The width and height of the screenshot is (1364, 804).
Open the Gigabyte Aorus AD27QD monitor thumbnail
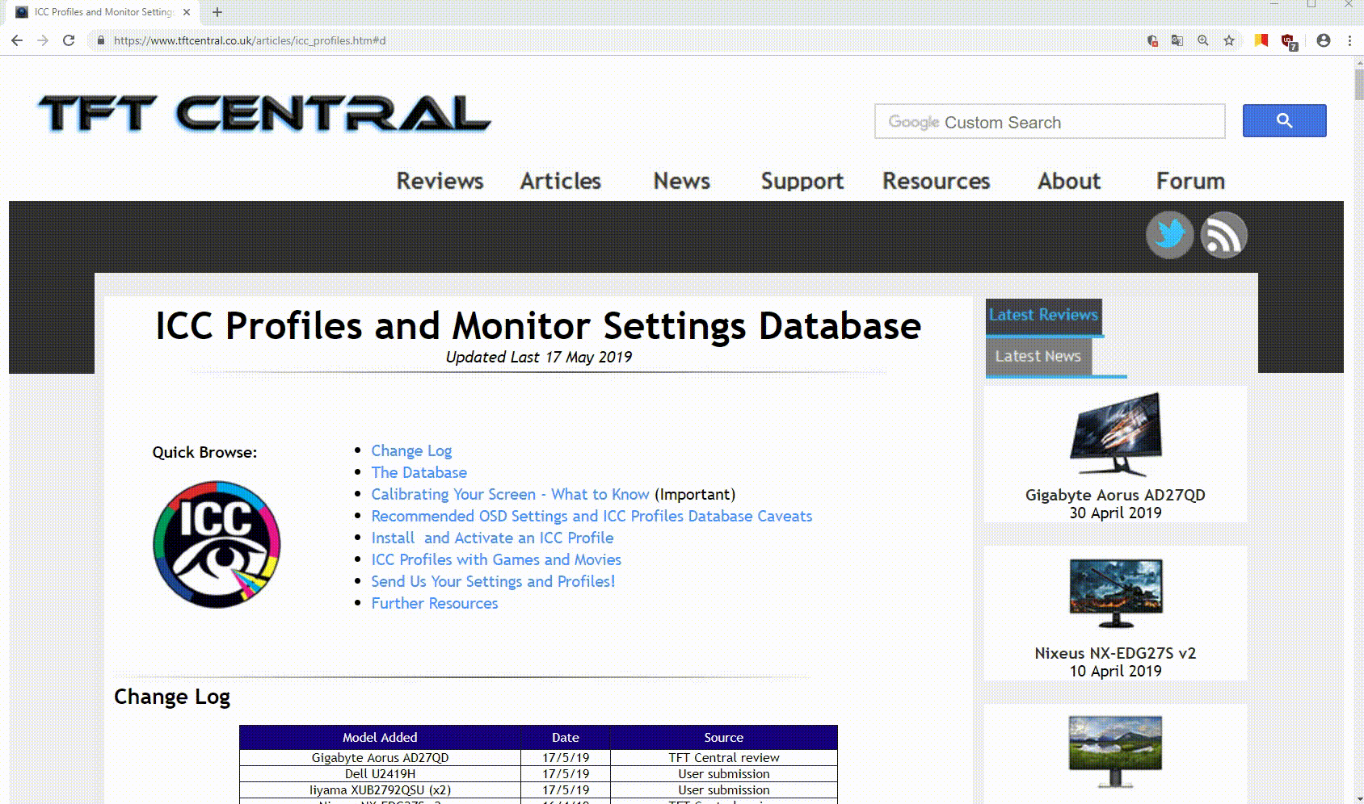pos(1115,434)
